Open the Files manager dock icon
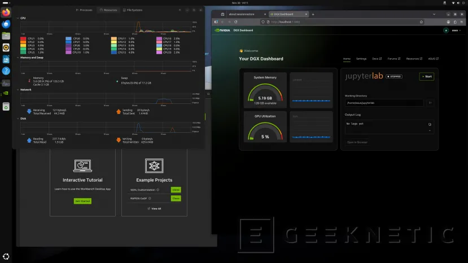Image resolution: width=468 pixels, height=263 pixels. (x=6, y=36)
